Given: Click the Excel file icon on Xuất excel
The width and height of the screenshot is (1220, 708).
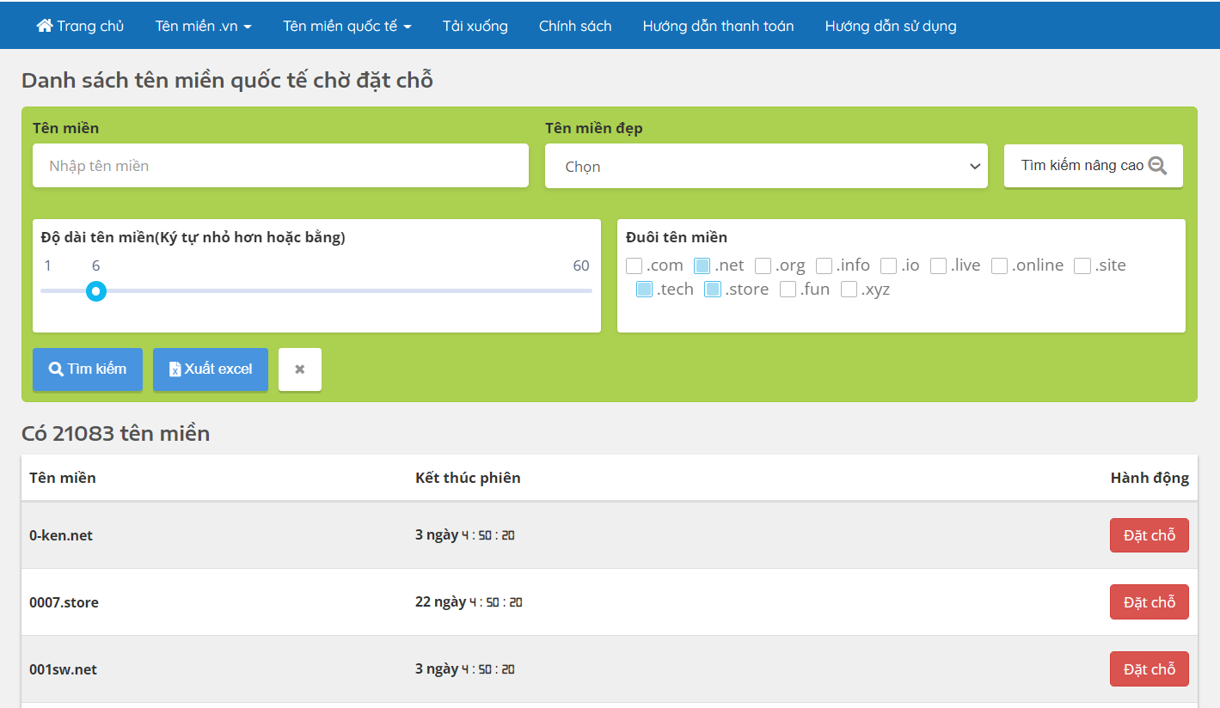Looking at the screenshot, I should pos(175,369).
